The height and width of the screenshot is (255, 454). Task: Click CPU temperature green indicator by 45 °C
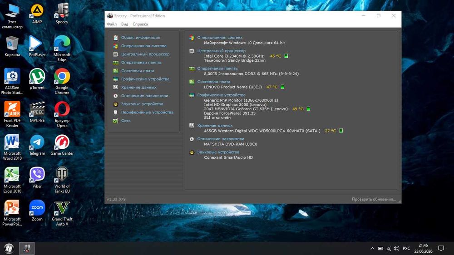point(286,56)
